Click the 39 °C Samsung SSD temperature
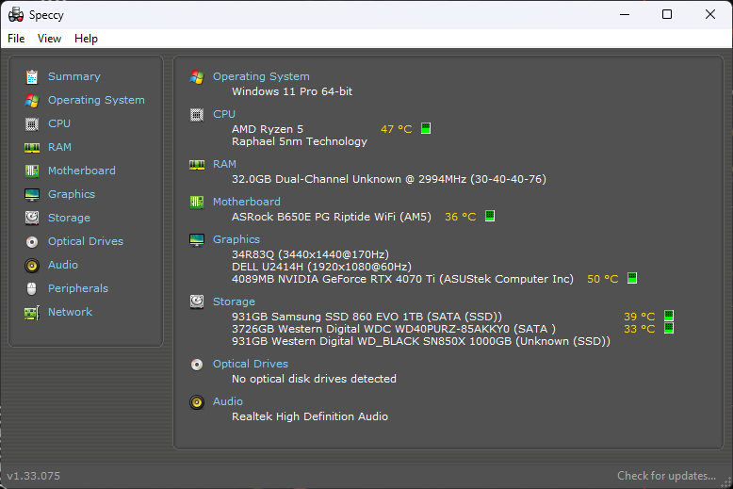 tap(640, 317)
